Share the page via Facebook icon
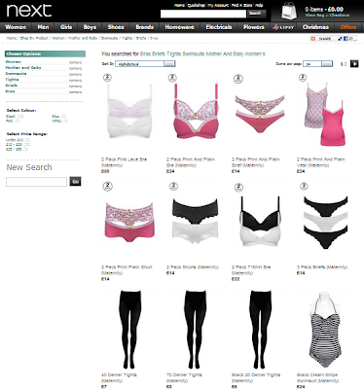The image size is (364, 389). pyautogui.click(x=346, y=39)
